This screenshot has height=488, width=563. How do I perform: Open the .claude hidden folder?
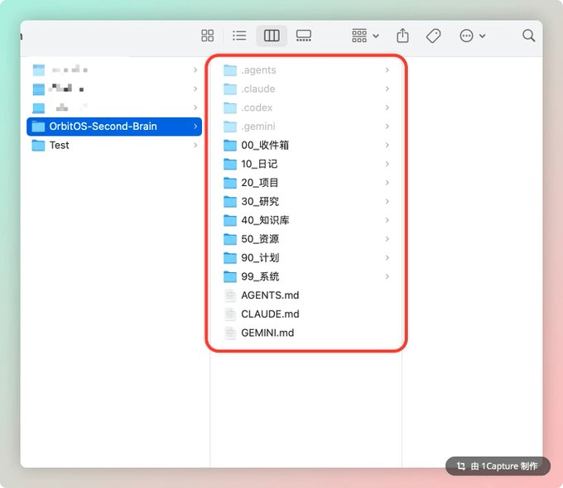coord(257,89)
